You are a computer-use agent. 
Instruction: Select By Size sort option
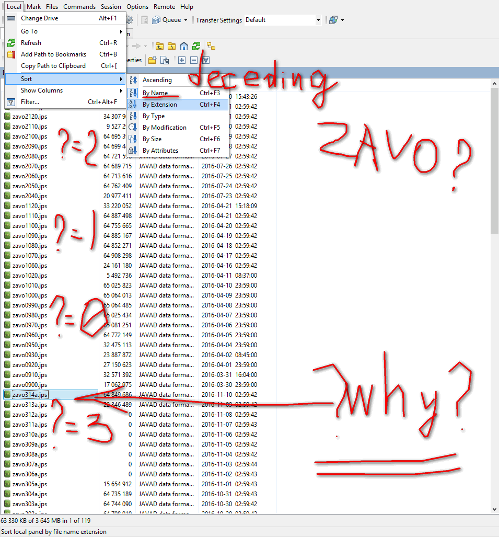tap(152, 139)
